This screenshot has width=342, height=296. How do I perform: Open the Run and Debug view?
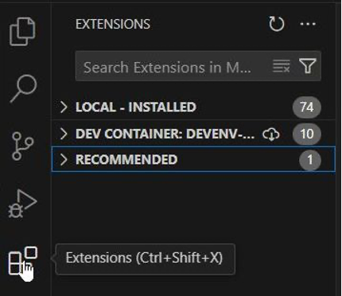(22, 204)
